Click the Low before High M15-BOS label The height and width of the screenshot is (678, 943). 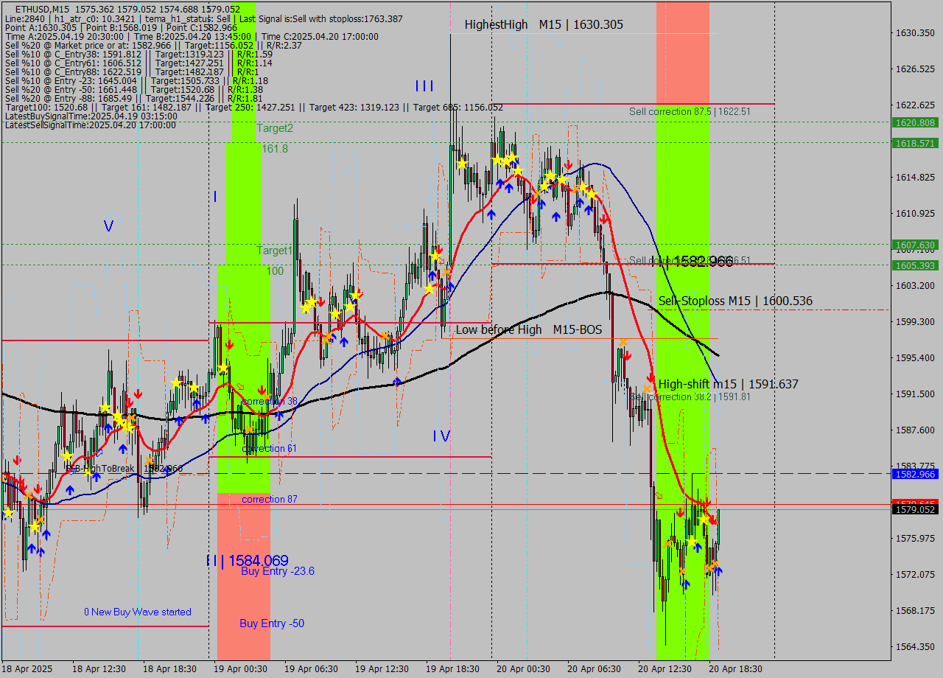pos(528,329)
